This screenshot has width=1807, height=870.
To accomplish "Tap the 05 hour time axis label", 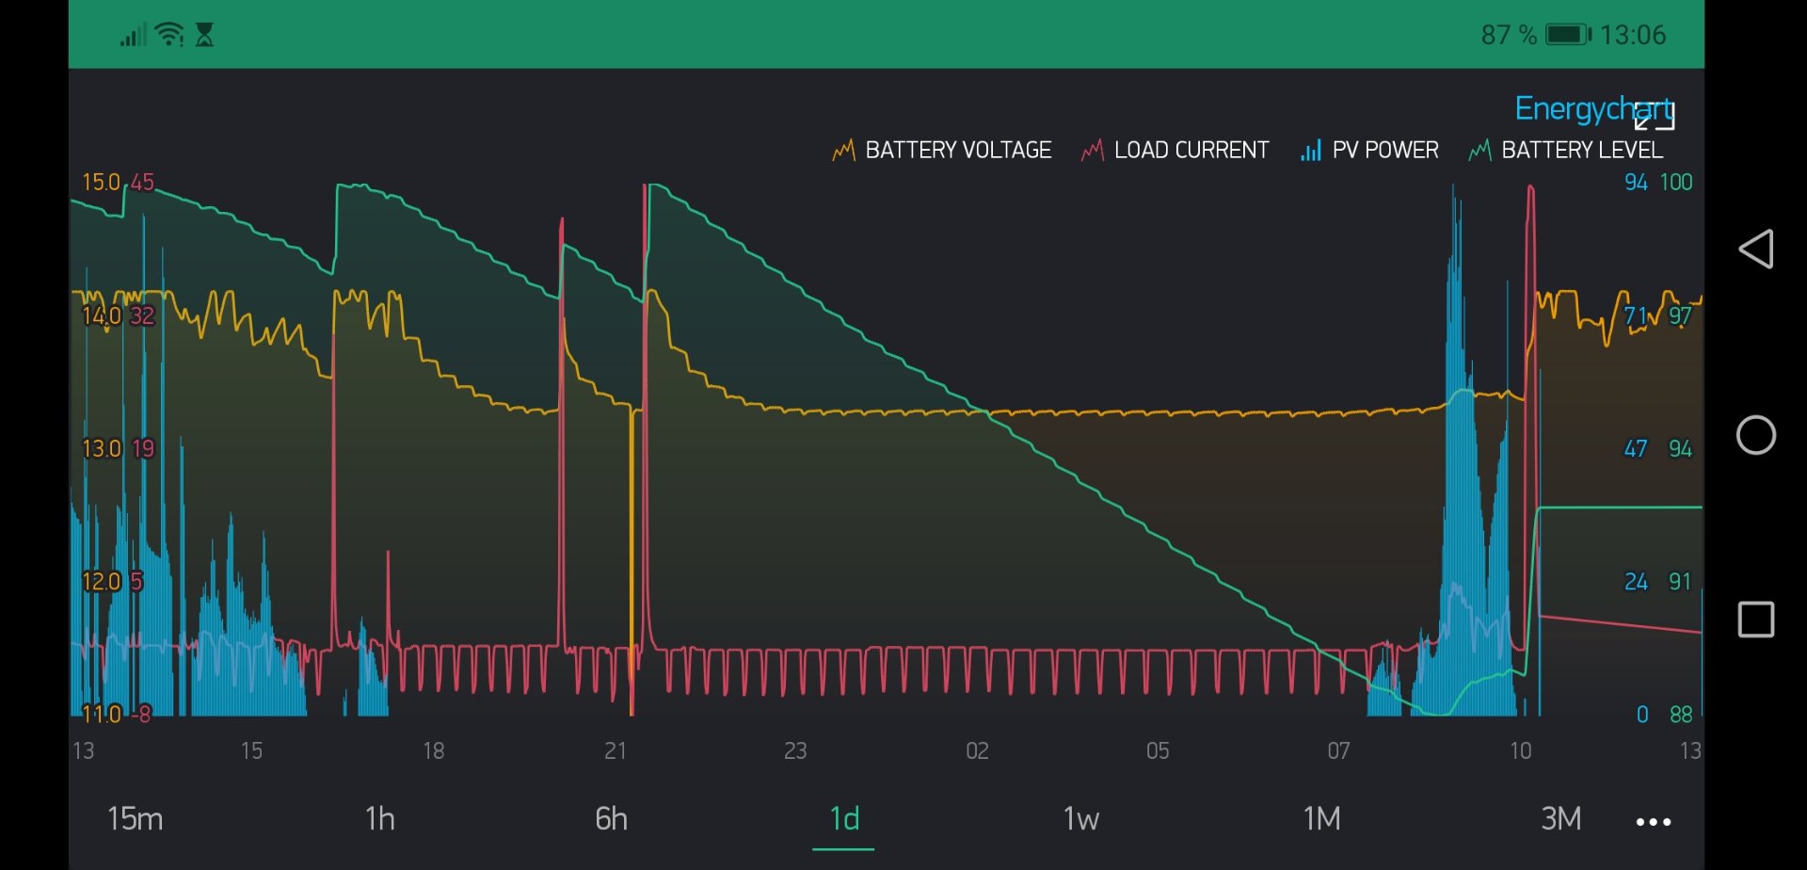I will tap(1158, 750).
